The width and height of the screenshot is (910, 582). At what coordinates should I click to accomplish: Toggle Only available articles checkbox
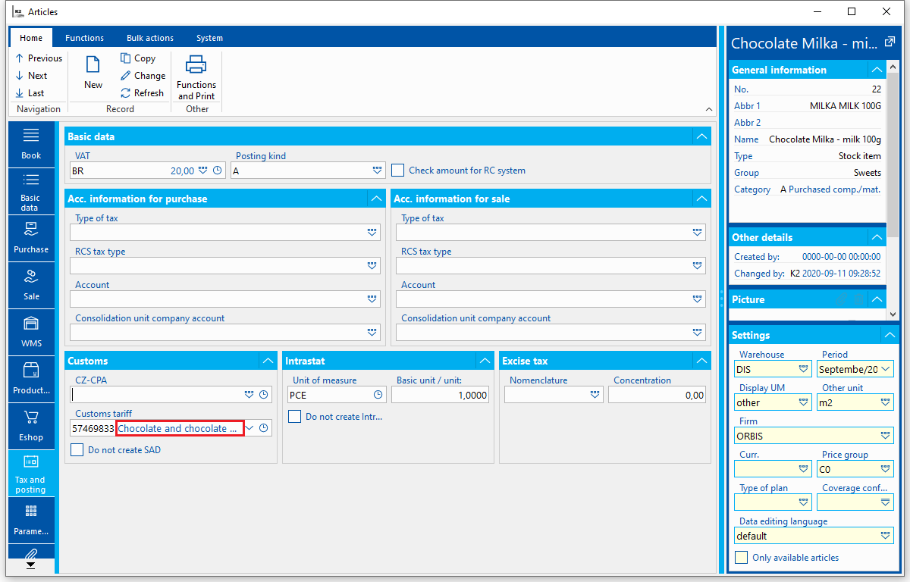pos(742,558)
